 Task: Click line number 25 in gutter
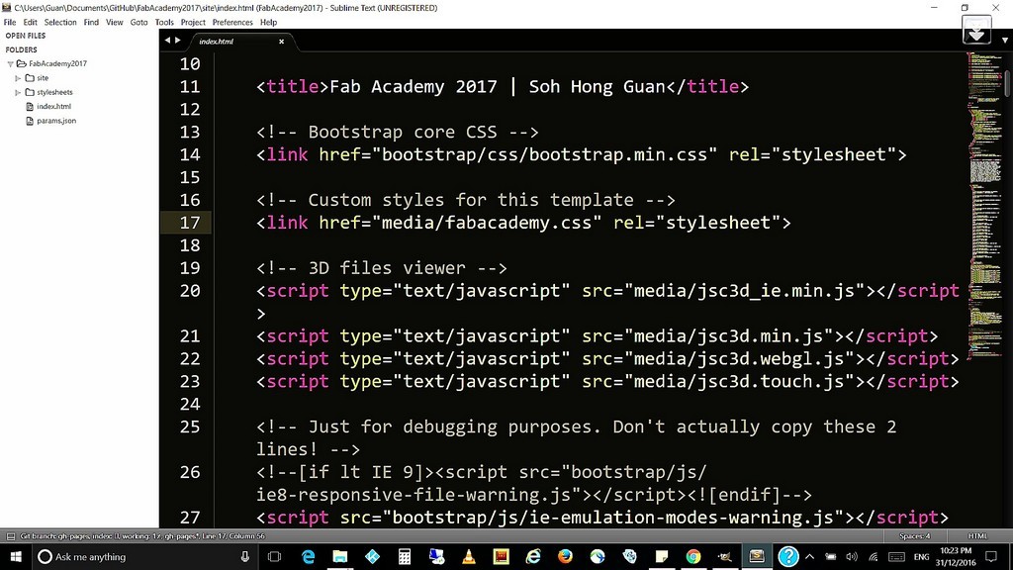189,427
